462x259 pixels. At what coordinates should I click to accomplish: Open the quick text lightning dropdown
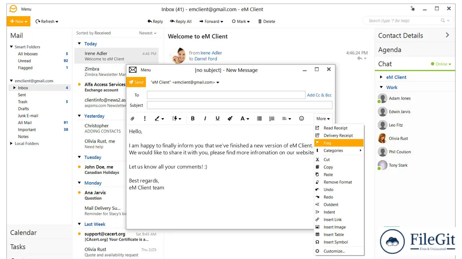(176, 118)
